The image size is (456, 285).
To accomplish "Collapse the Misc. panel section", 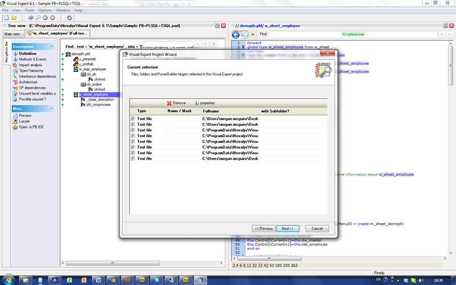I will click(51, 108).
